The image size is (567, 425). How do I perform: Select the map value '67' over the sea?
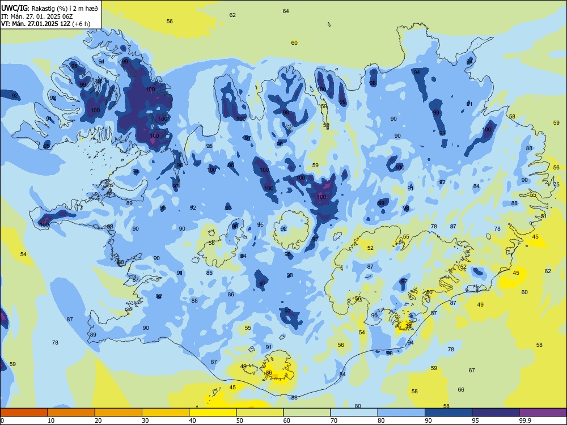[472, 371]
